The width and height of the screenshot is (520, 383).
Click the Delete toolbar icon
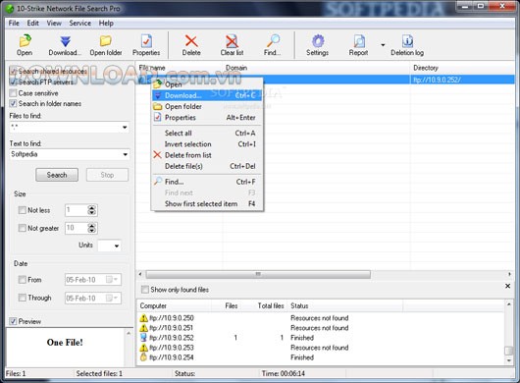click(191, 45)
